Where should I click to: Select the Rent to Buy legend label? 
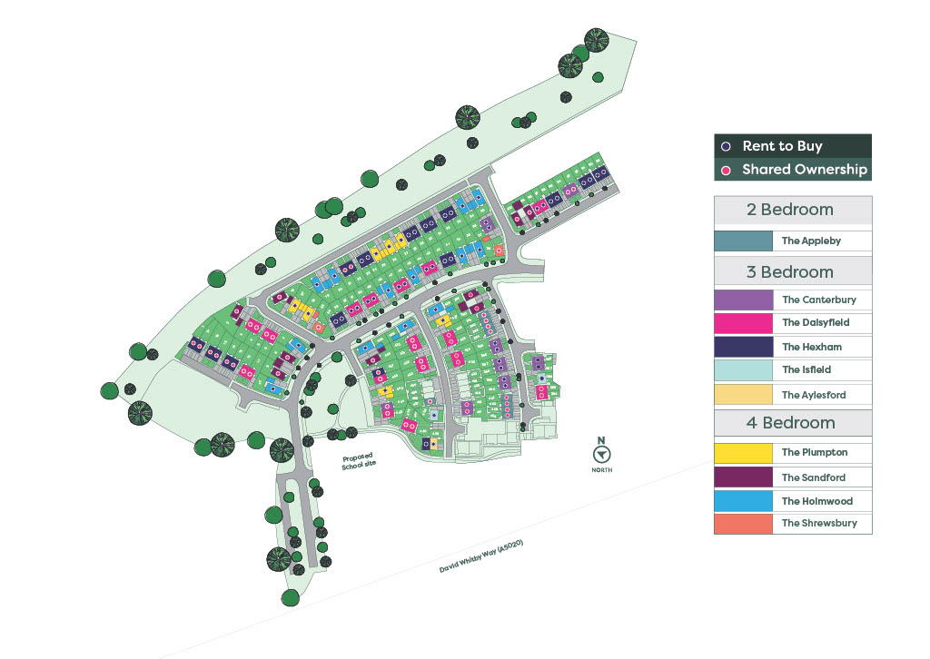pyautogui.click(x=782, y=146)
